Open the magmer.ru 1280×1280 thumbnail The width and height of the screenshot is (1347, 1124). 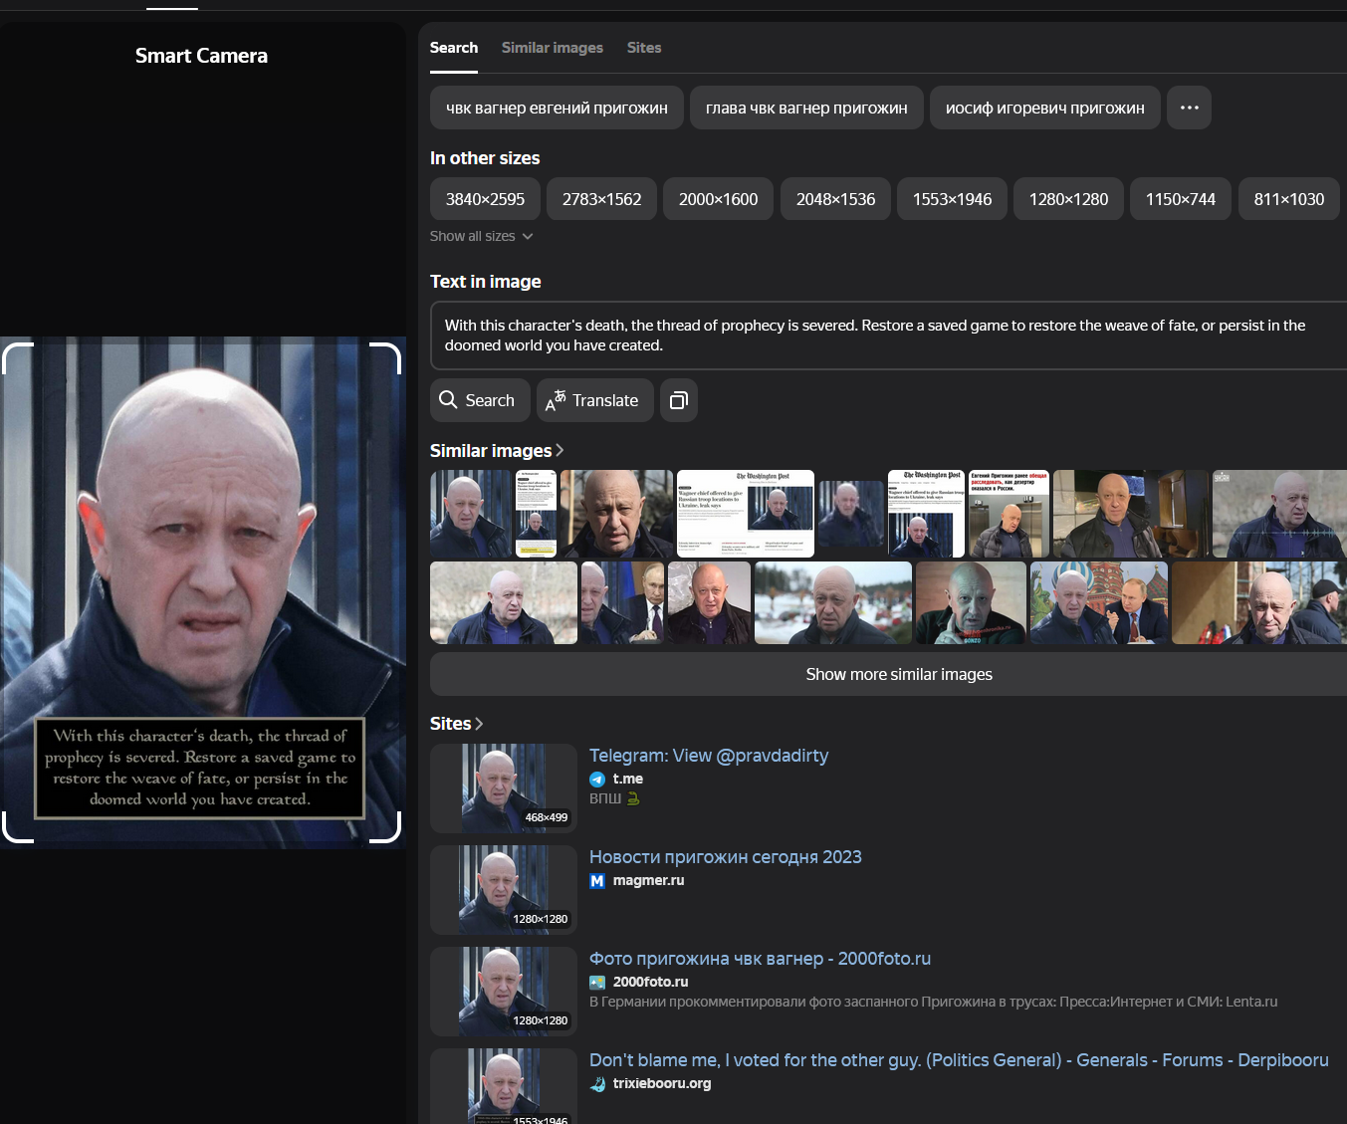[504, 890]
